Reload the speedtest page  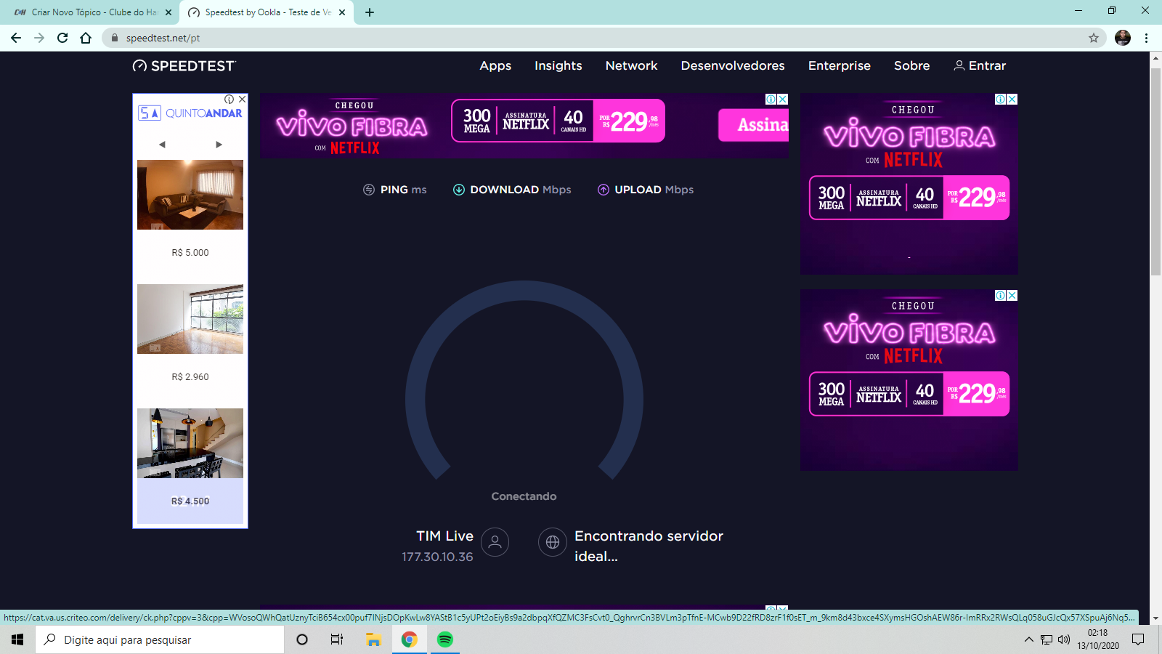click(x=62, y=38)
